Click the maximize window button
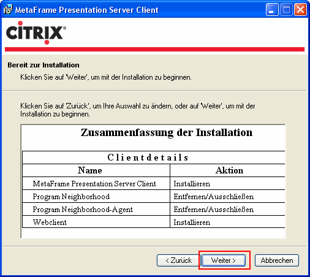This screenshot has width=310, height=277. [286, 10]
